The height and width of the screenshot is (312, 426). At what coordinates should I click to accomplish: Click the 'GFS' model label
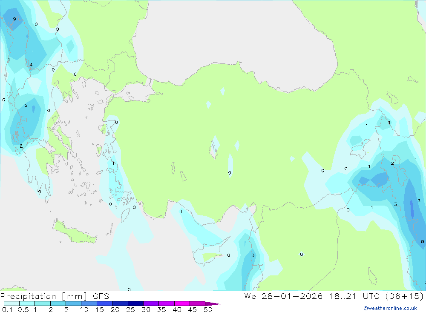(101, 296)
